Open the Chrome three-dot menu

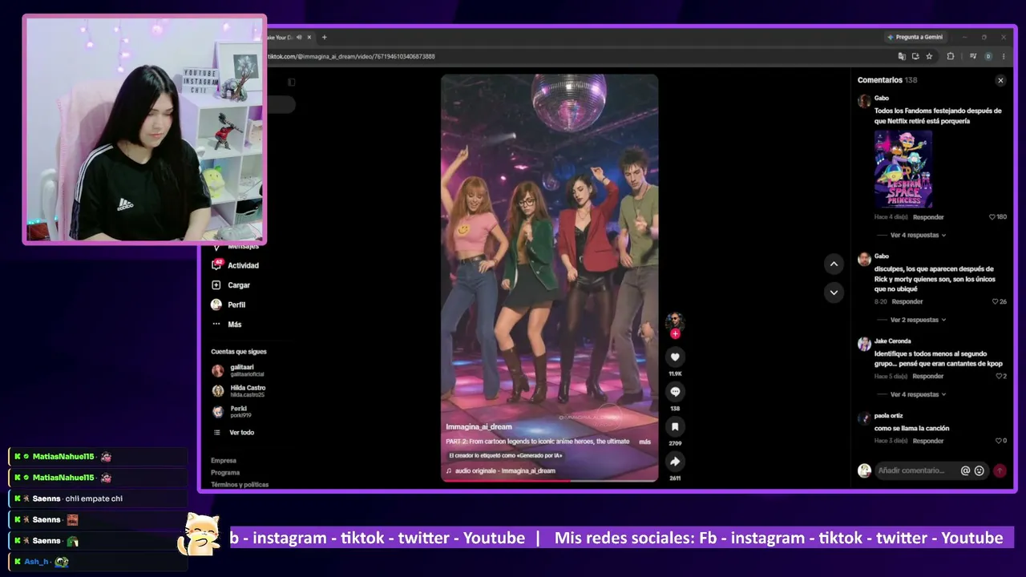1003,56
